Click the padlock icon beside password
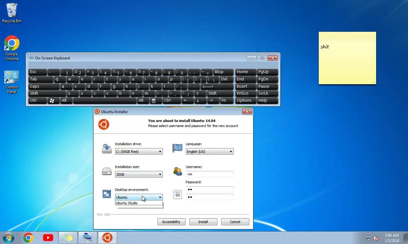Screen dimensions: 408x244 click(178, 194)
